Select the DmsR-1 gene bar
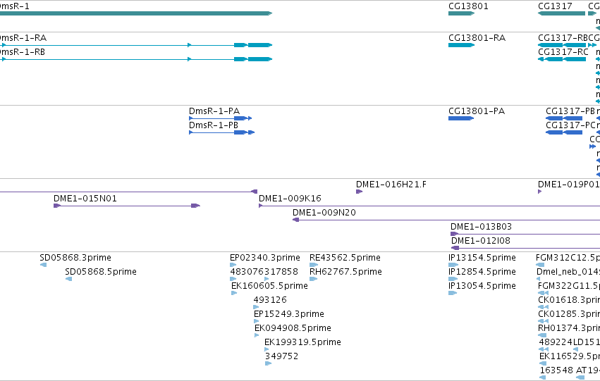Viewport: 600px width, 381px height. click(136, 13)
